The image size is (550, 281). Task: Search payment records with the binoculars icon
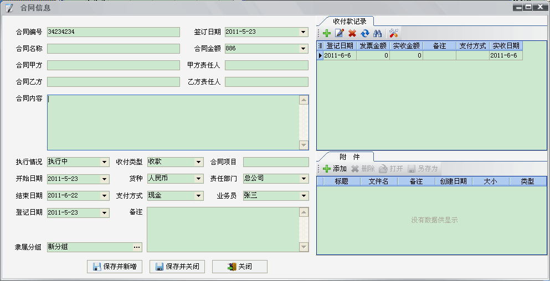pos(377,33)
